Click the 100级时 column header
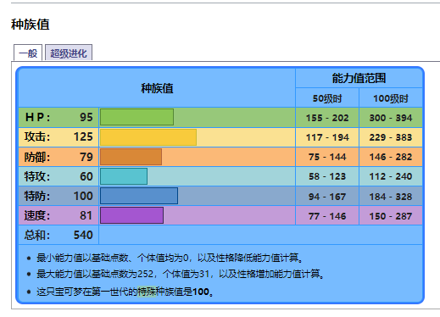The width and height of the screenshot is (440, 317). (x=391, y=98)
